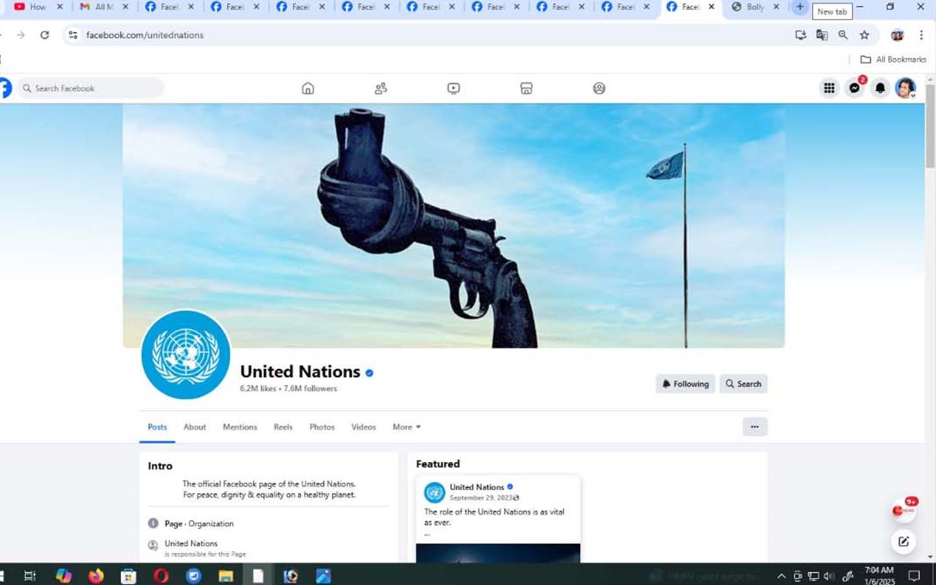Open the Chrome profile avatar
The height and width of the screenshot is (585, 936).
point(898,35)
